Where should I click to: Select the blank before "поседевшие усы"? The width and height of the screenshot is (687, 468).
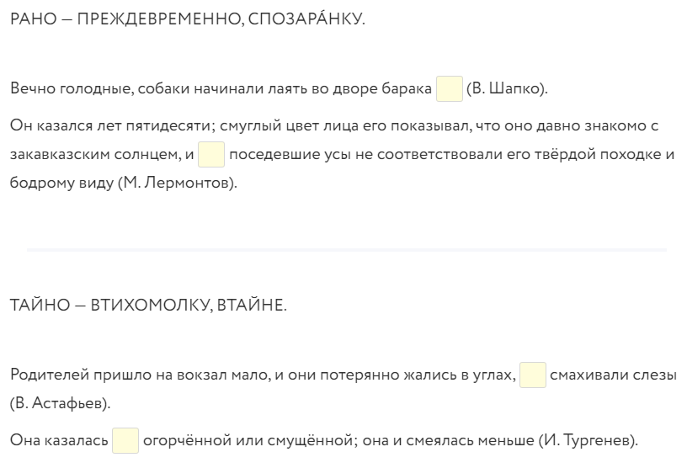(211, 154)
